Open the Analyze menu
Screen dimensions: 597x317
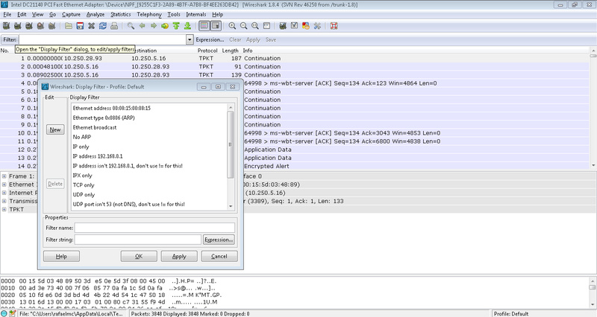pos(96,14)
